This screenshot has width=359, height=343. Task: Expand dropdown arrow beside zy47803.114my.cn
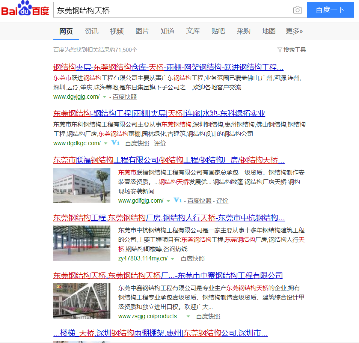(172, 259)
